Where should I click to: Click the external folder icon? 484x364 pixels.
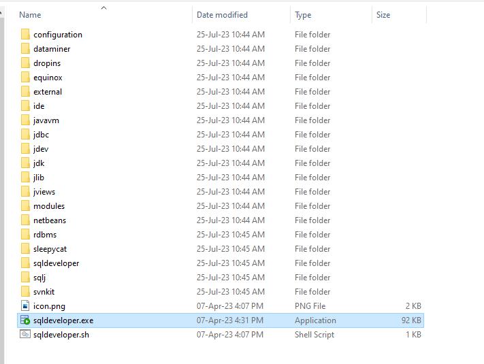pos(25,92)
